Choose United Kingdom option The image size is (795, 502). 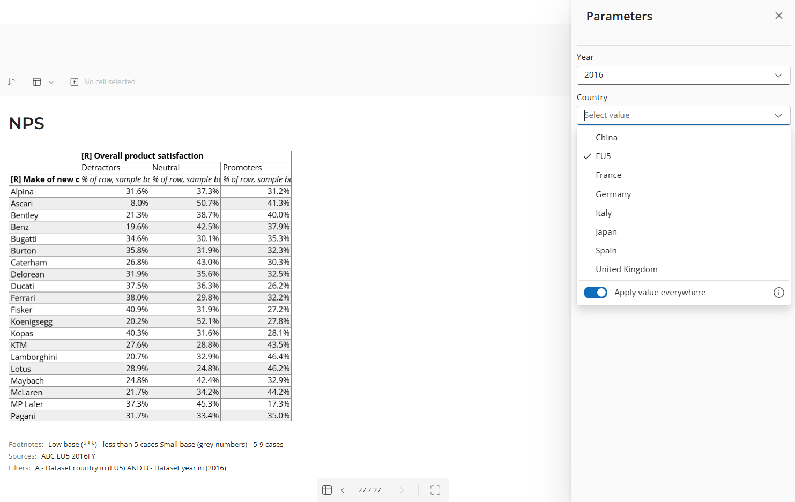pos(683,269)
